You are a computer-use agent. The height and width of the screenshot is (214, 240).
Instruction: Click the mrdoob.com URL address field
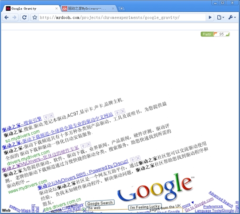click(x=122, y=17)
